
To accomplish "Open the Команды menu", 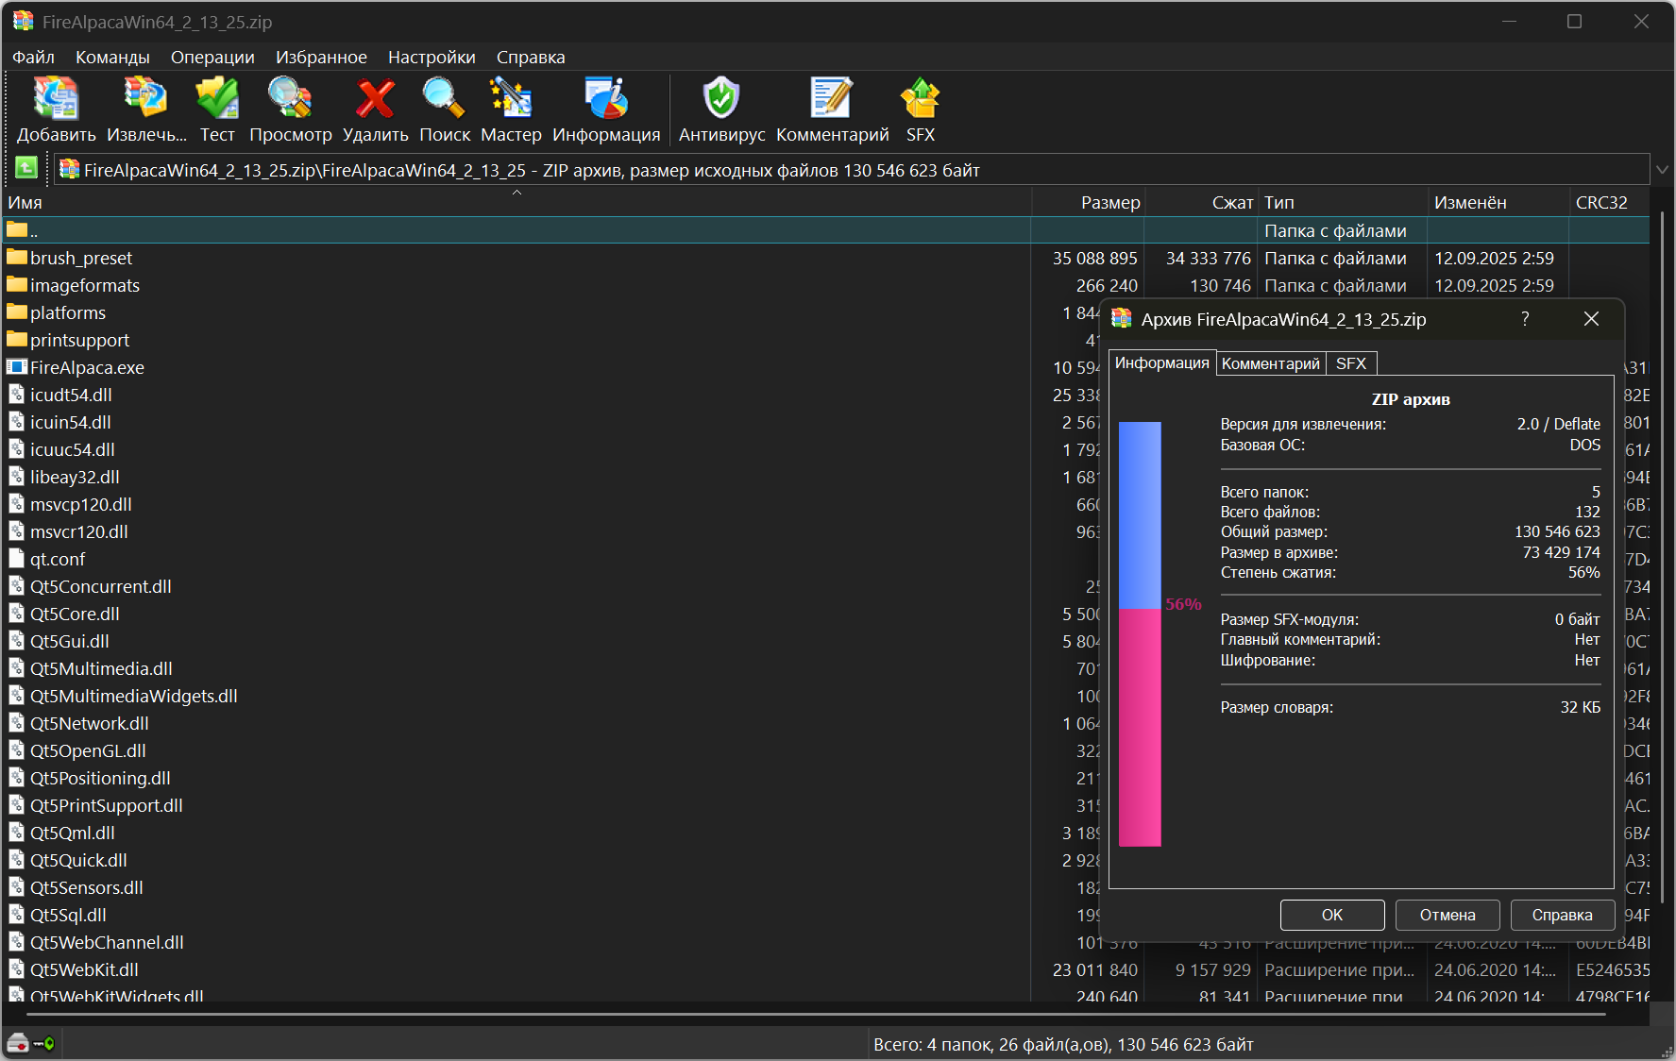I will coord(112,58).
